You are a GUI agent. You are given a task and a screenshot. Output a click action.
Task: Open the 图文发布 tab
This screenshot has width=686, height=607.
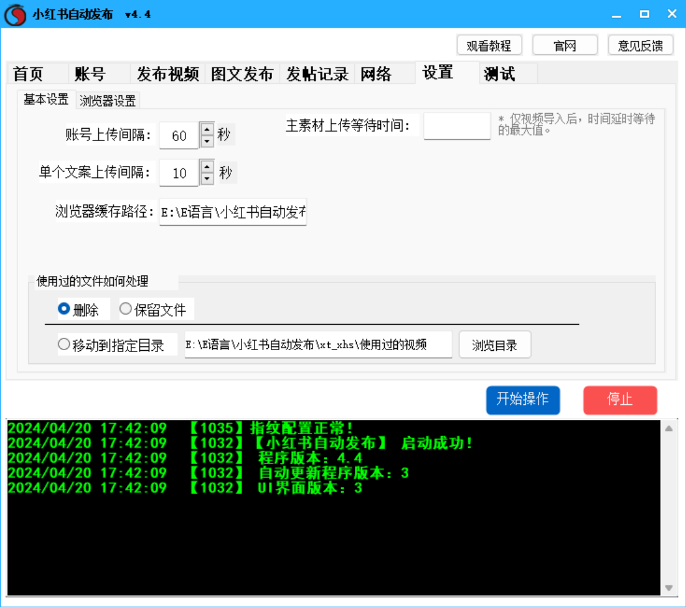click(x=242, y=73)
